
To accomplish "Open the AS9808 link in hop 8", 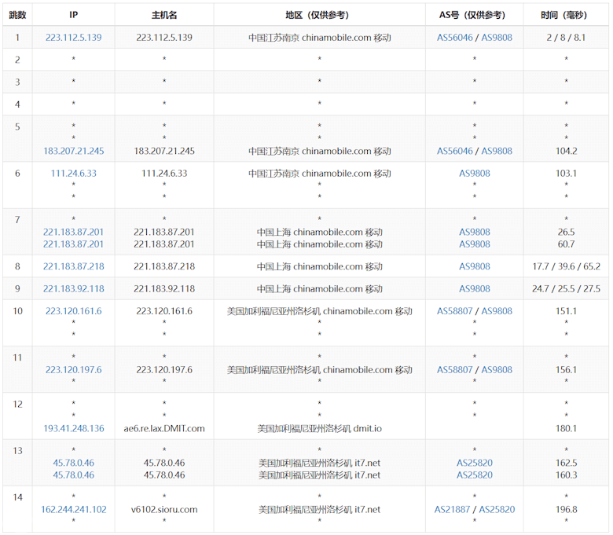I will coord(475,266).
